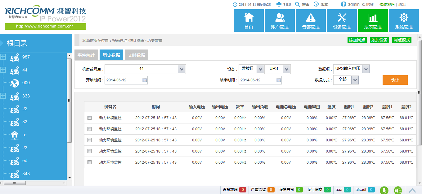The height and width of the screenshot is (194, 422).
Task: Expand tree node 333
Action: (3, 96)
